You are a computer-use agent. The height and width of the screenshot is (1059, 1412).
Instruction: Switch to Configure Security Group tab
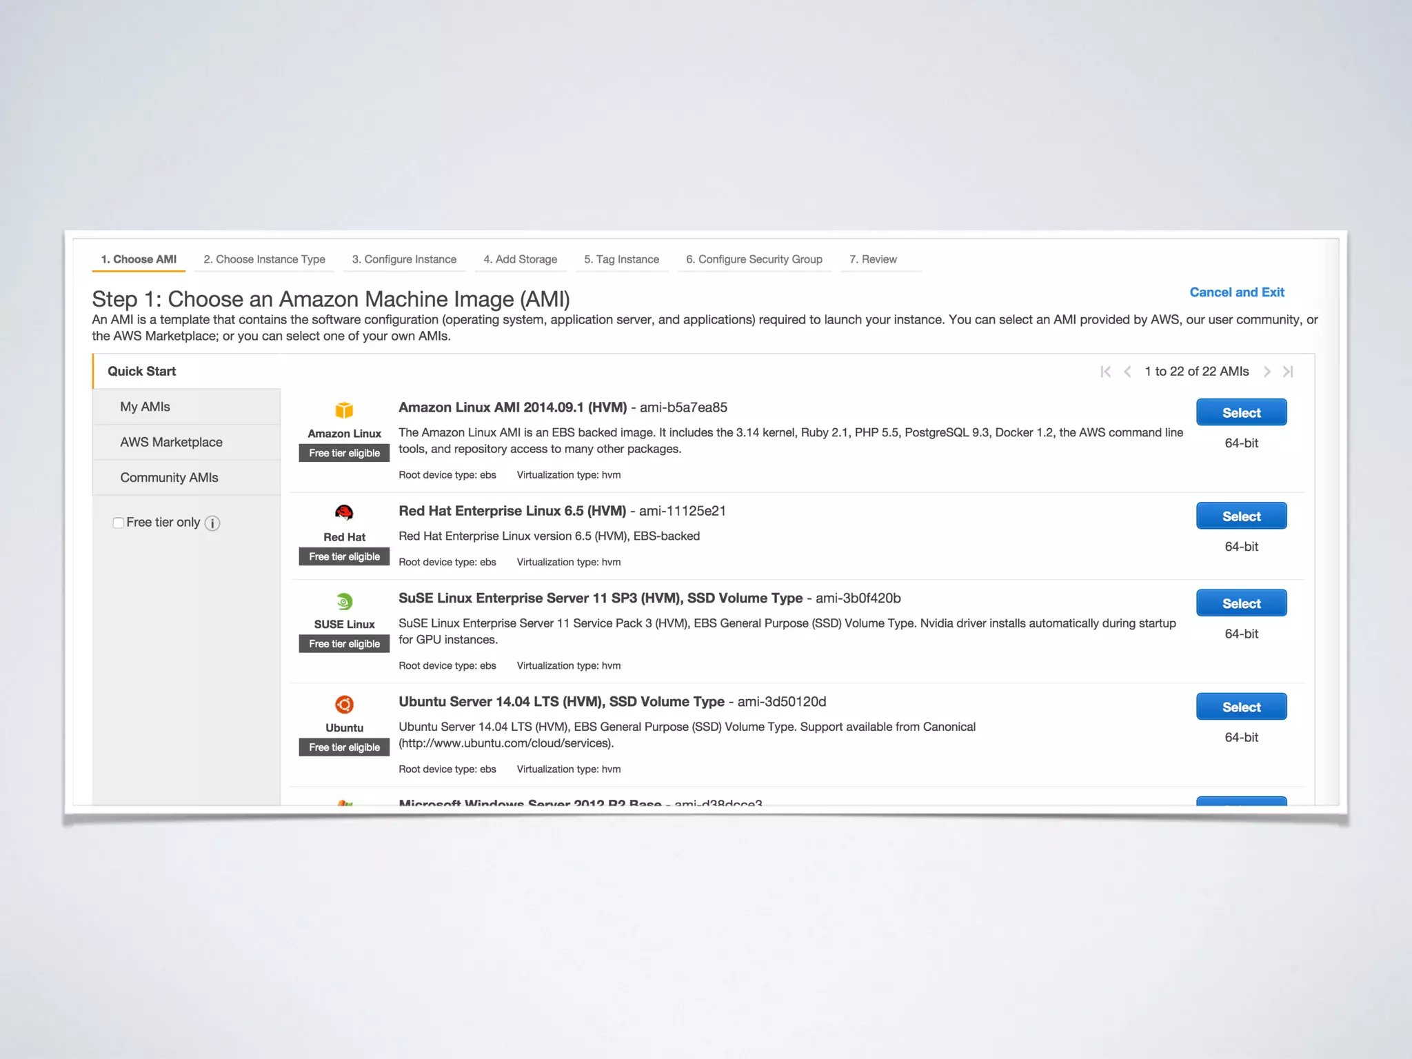point(754,259)
